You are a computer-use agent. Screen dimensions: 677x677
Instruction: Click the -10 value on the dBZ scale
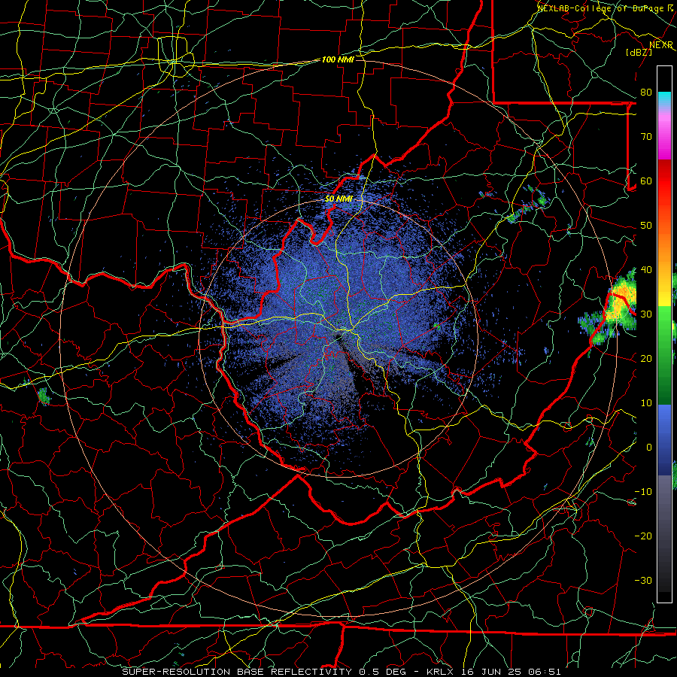click(643, 492)
